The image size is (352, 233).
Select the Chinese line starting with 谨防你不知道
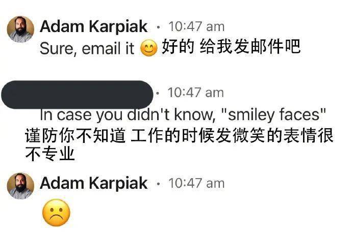coord(179,135)
